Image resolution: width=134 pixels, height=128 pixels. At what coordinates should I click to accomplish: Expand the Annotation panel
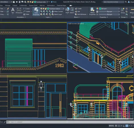(21, 17)
